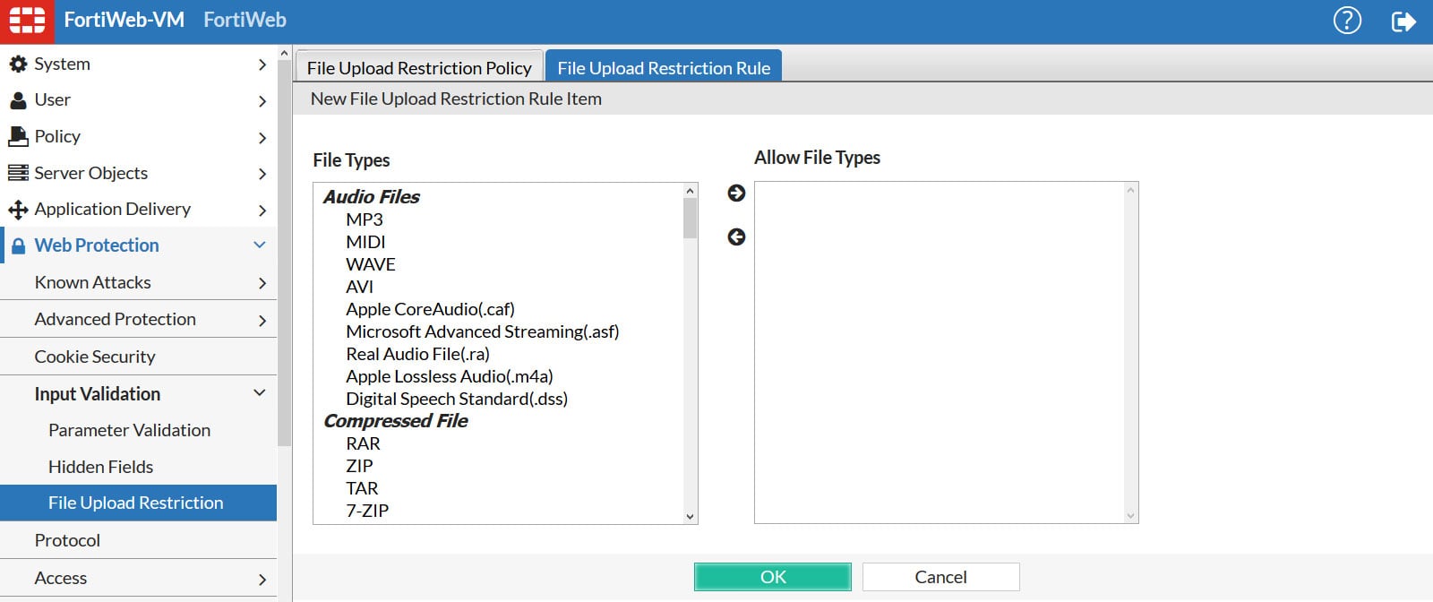Click the green OK button
Image resolution: width=1433 pixels, height=602 pixels.
coord(773,577)
